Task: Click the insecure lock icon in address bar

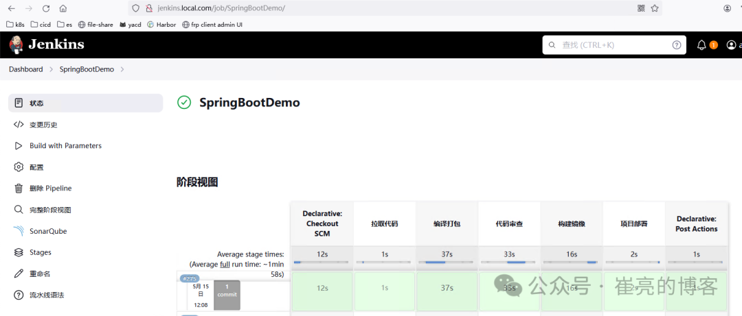Action: coord(148,8)
